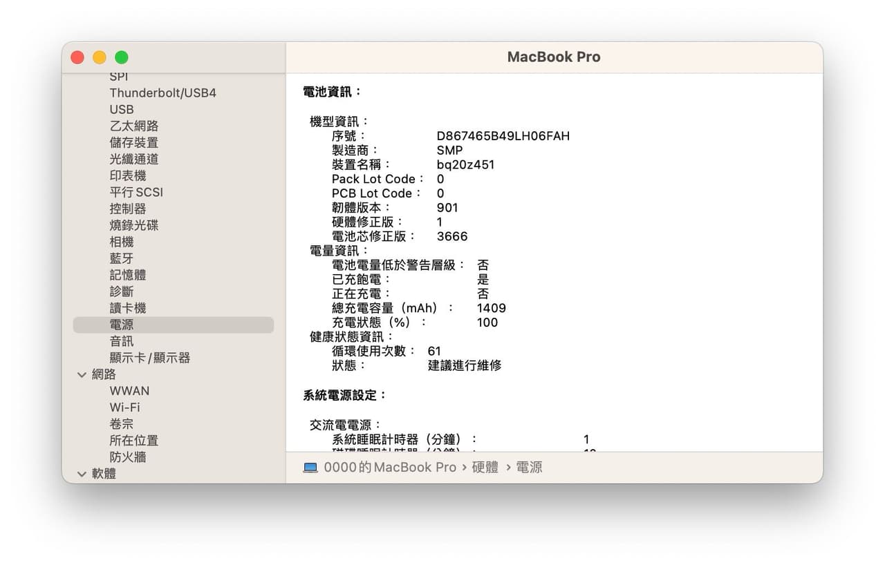Image resolution: width=885 pixels, height=565 pixels.
Task: Select 儲存裝置 in sidebar
Action: tap(134, 142)
